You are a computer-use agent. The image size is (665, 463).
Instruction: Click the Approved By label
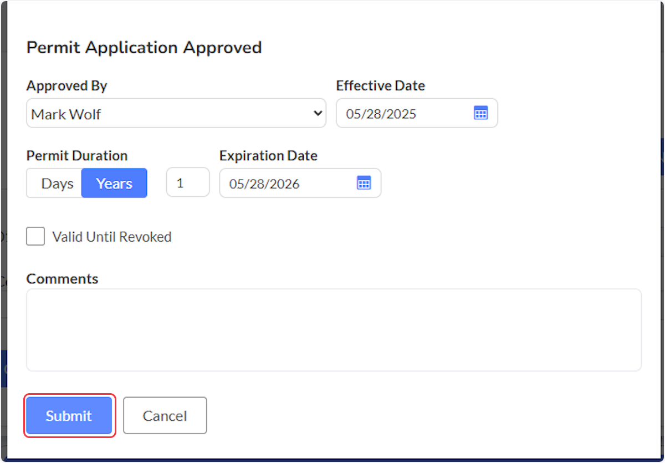pyautogui.click(x=66, y=86)
